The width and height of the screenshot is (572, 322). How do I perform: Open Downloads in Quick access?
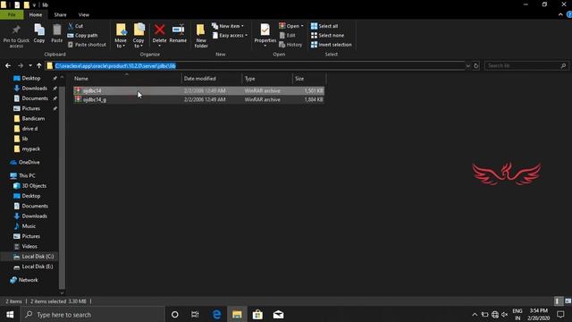pyautogui.click(x=34, y=89)
